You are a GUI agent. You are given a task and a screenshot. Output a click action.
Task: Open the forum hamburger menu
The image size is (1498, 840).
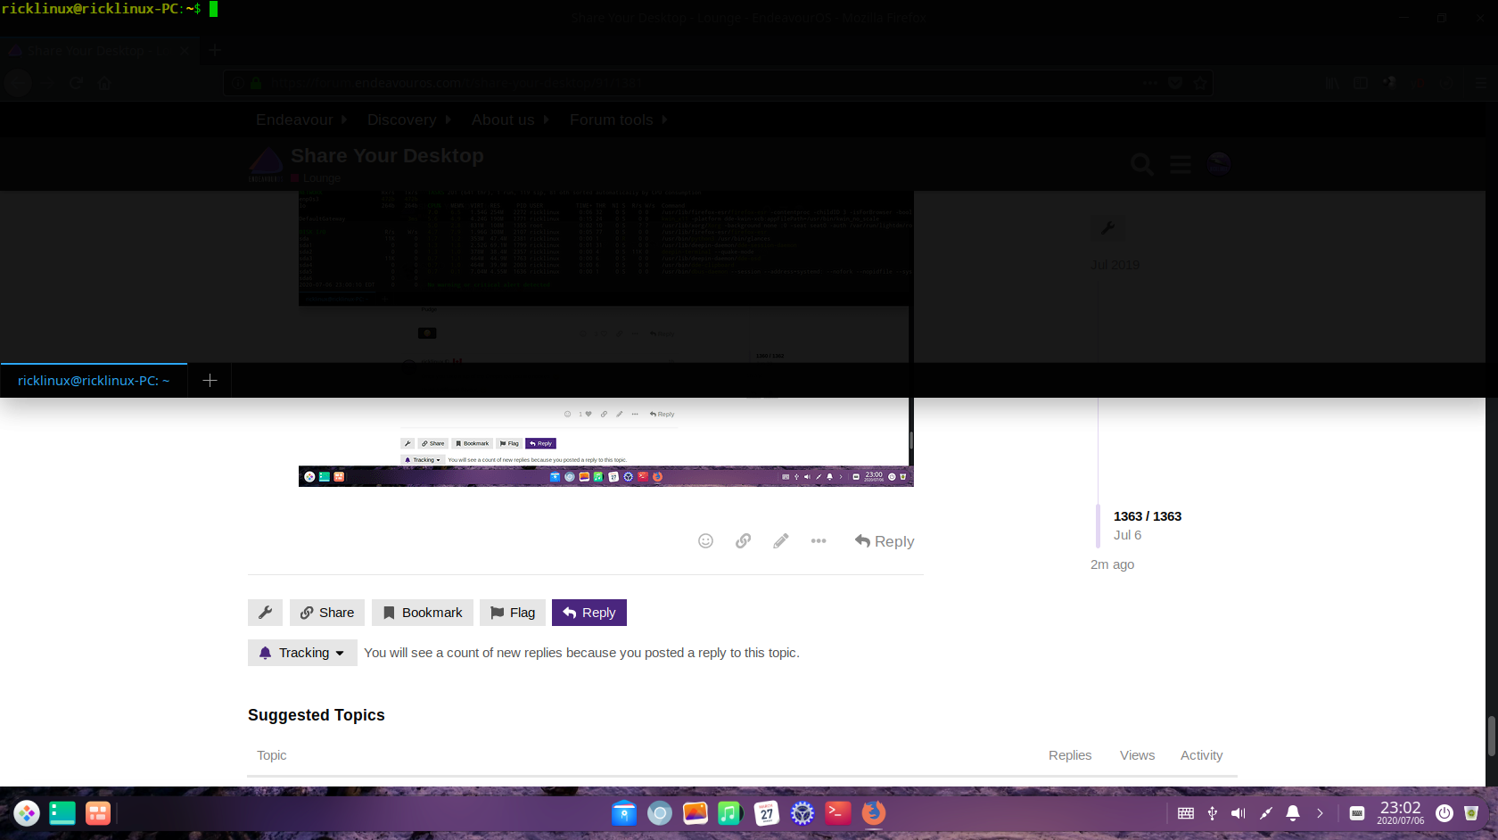click(x=1181, y=164)
